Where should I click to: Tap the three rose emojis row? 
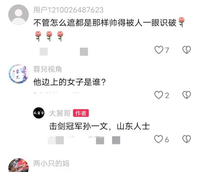49,36
